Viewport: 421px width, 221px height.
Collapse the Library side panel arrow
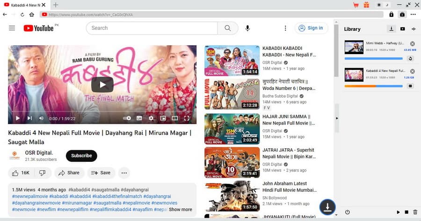click(337, 118)
